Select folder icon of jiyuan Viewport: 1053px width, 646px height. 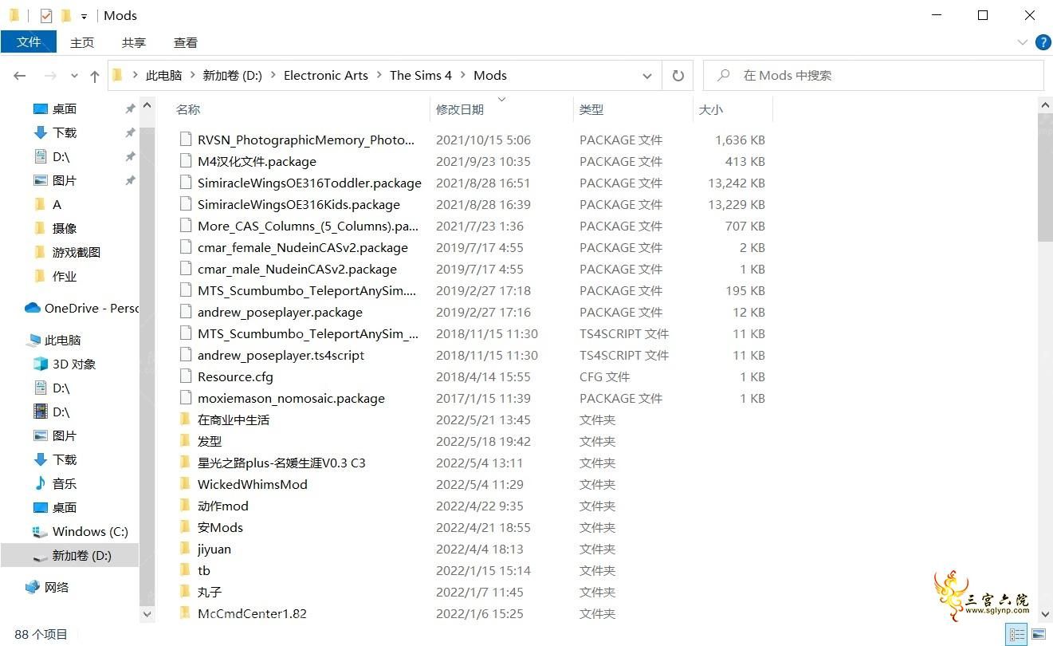[x=186, y=549]
